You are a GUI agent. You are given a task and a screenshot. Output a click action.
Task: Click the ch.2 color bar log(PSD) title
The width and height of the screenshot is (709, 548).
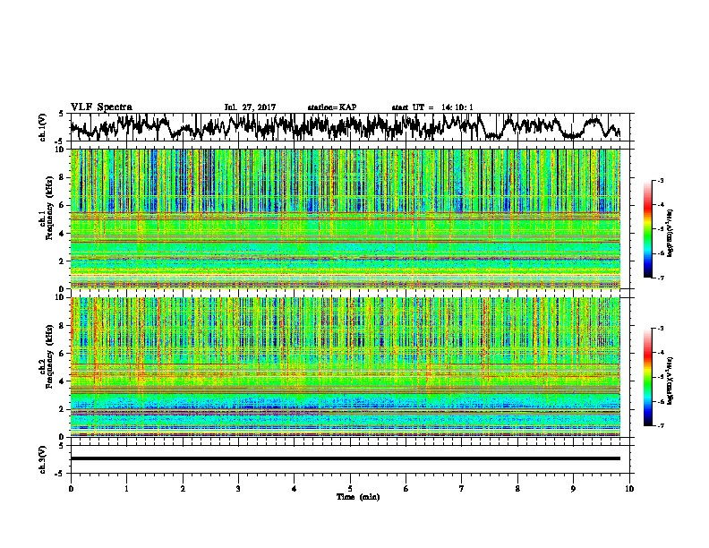pos(670,381)
